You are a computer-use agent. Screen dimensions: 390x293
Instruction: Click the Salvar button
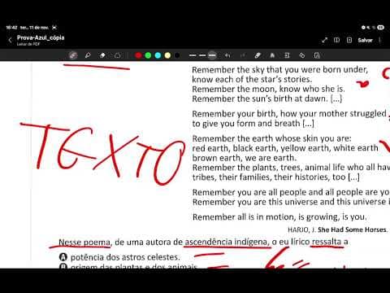tap(366, 40)
